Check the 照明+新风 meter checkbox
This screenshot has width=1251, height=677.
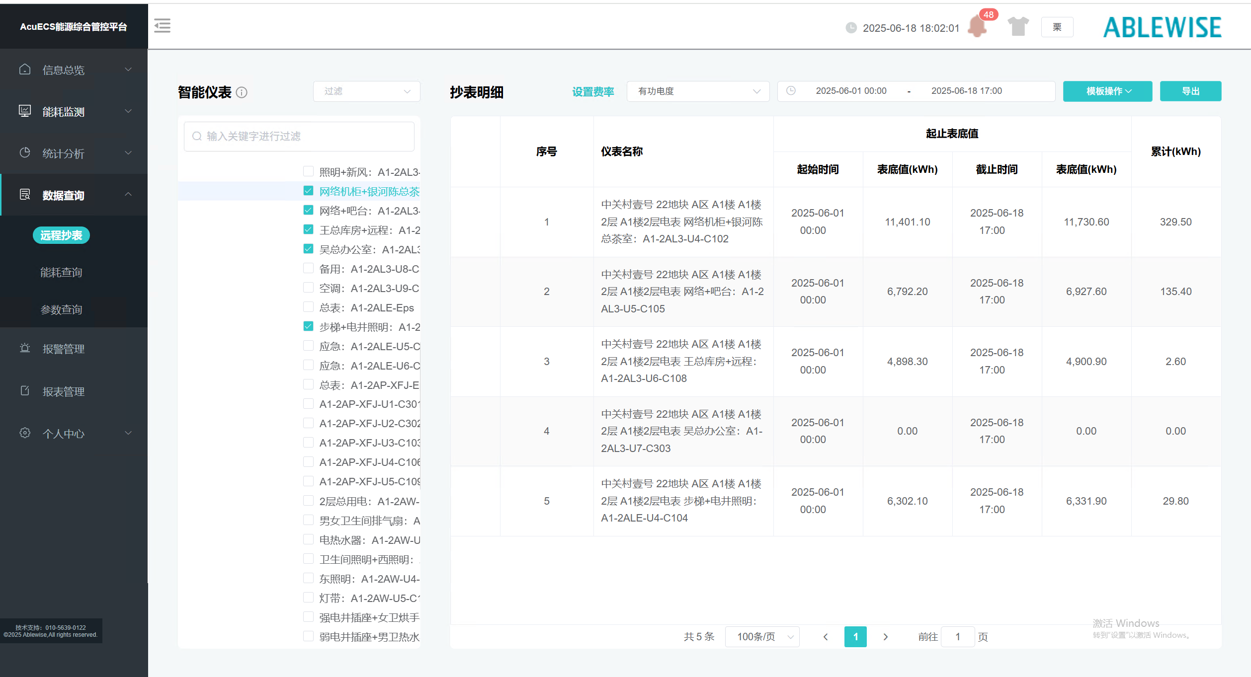pyautogui.click(x=308, y=172)
